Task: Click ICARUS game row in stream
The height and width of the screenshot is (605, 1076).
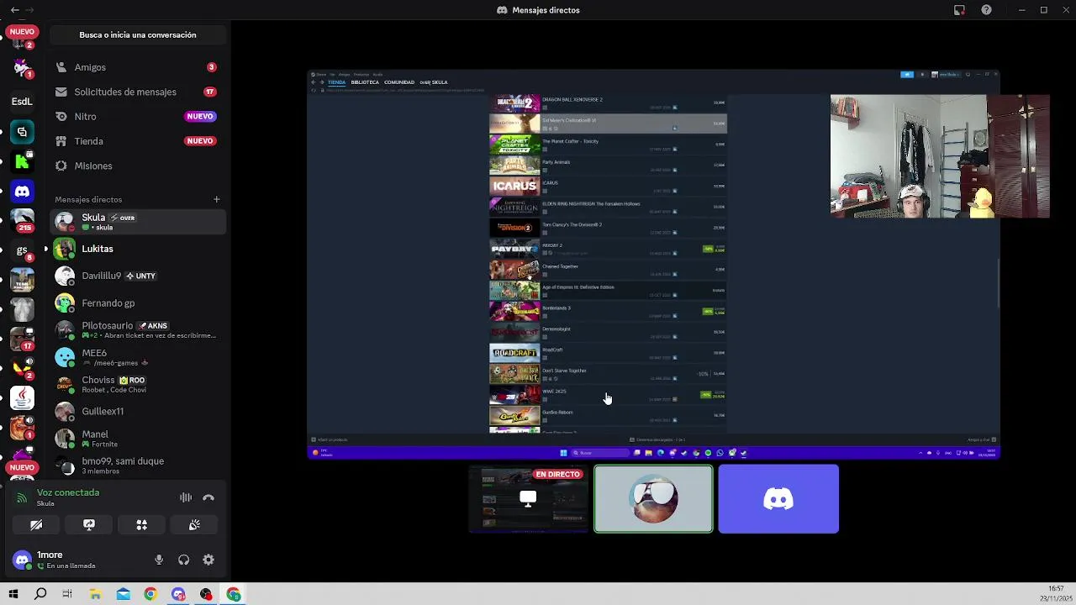Action: click(x=608, y=186)
